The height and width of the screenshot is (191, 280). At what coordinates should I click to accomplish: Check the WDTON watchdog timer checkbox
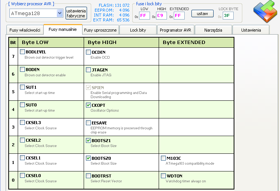164,176
